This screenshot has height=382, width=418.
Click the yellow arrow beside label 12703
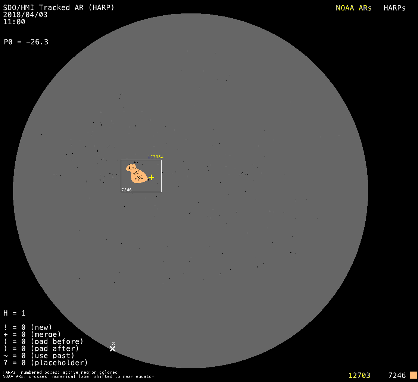[x=162, y=157]
